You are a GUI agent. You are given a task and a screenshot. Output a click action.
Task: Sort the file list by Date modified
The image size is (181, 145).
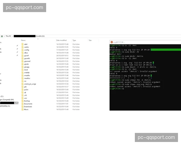pos(61,40)
